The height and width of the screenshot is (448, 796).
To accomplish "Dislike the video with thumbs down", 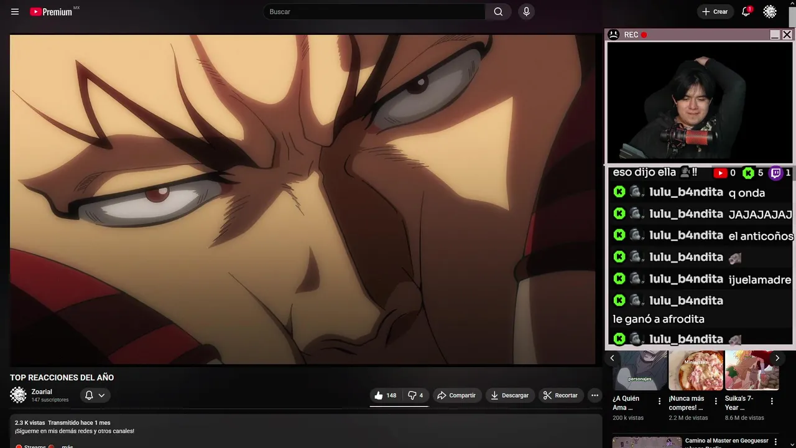I will coord(415,395).
